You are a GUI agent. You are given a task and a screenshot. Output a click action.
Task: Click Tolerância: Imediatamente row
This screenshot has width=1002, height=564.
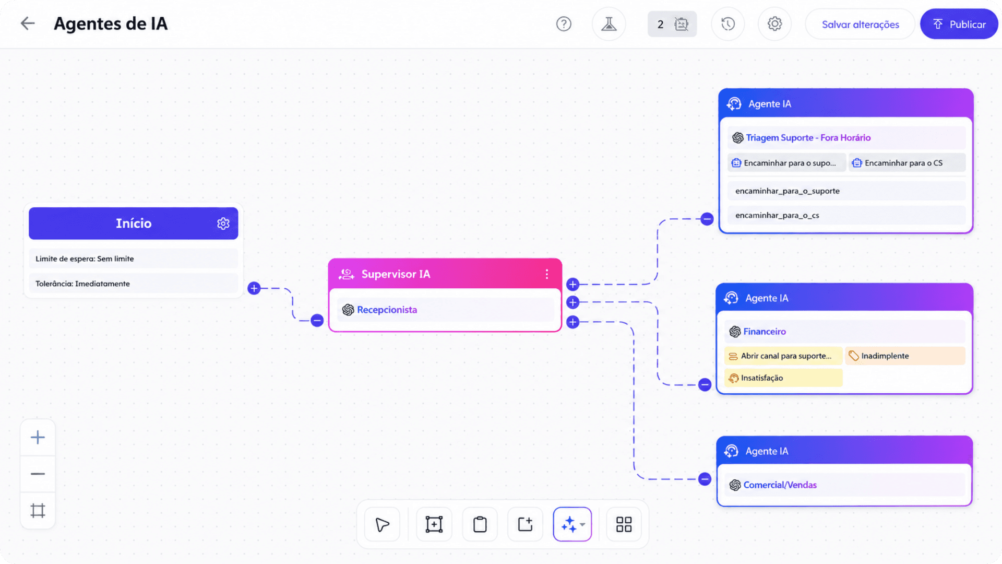pyautogui.click(x=134, y=284)
